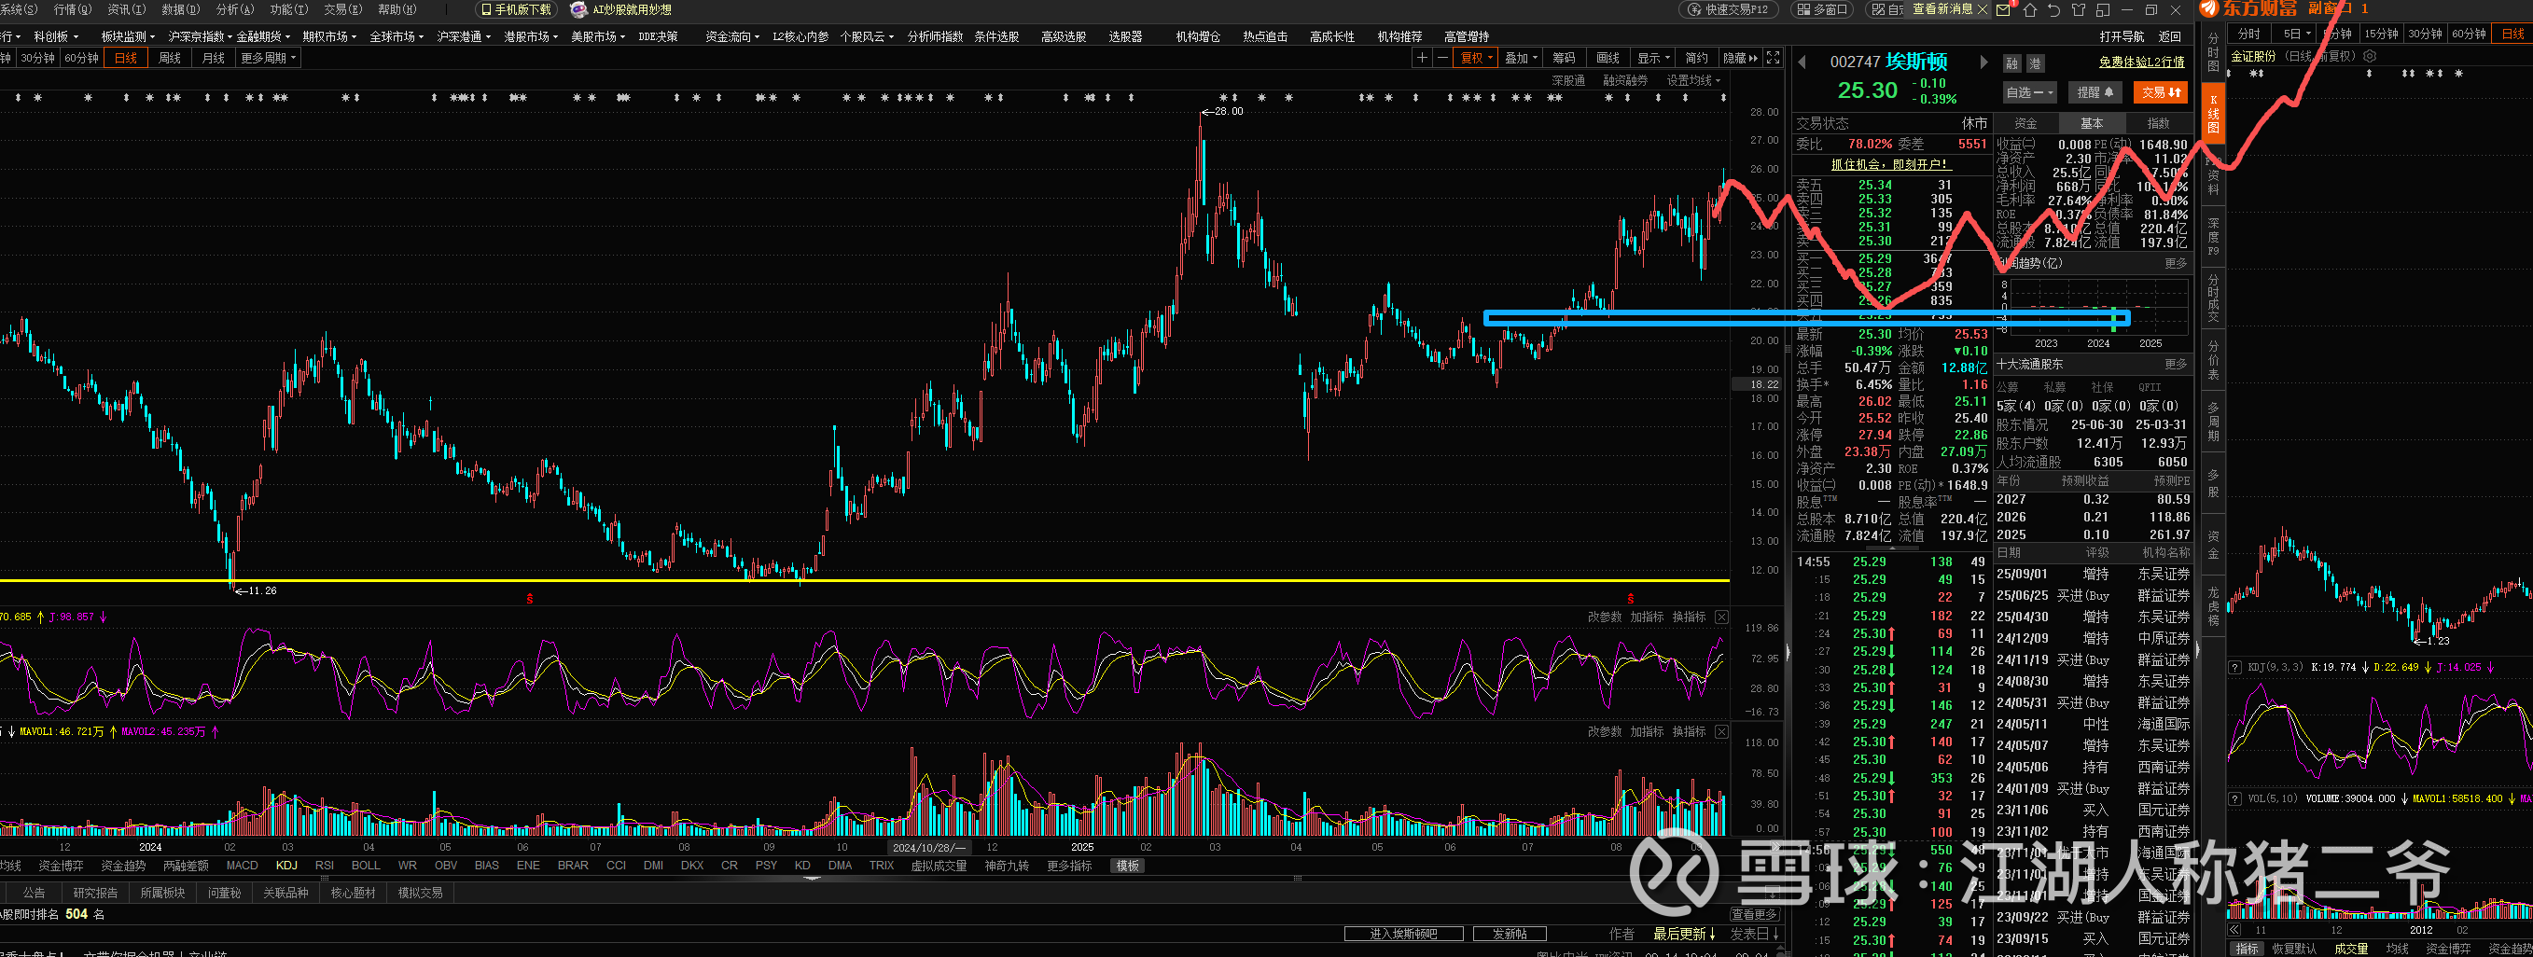Click 发新帖 new post button
Viewport: 2533px width, 957px height.
(x=1510, y=934)
